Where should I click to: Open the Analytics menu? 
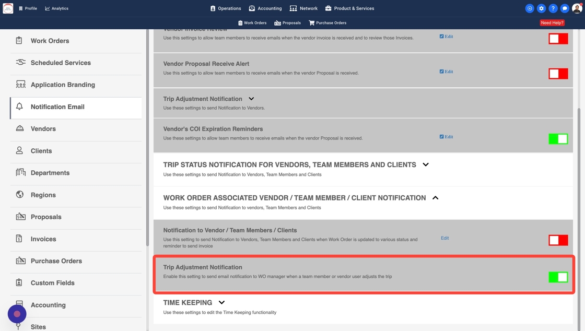click(x=57, y=8)
